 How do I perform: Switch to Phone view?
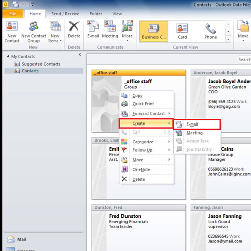pyautogui.click(x=211, y=31)
